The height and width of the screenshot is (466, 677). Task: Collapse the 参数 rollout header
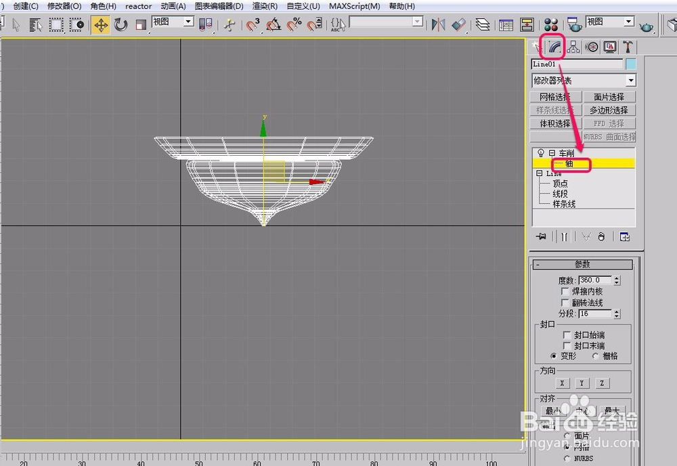tap(582, 264)
